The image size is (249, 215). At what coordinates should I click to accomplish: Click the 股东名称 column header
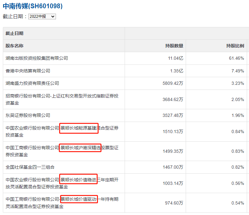click(x=14, y=46)
